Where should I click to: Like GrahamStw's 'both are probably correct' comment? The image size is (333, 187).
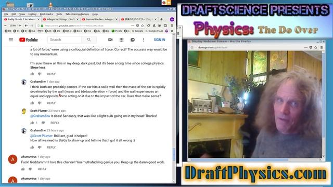point(32,103)
